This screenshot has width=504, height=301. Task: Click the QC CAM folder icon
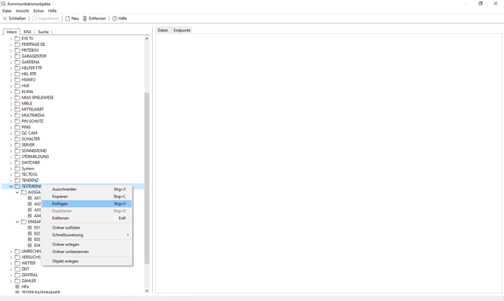tap(17, 133)
